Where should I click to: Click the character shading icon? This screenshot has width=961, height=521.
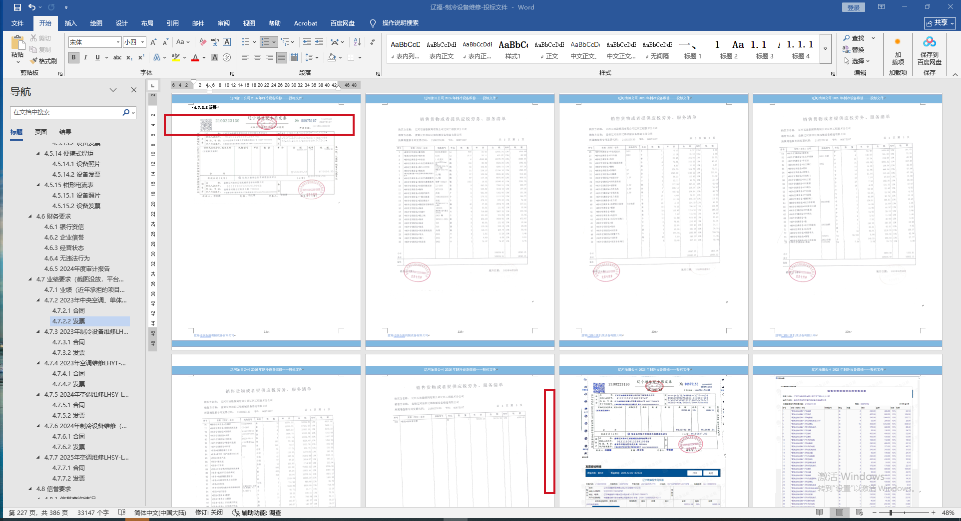215,57
